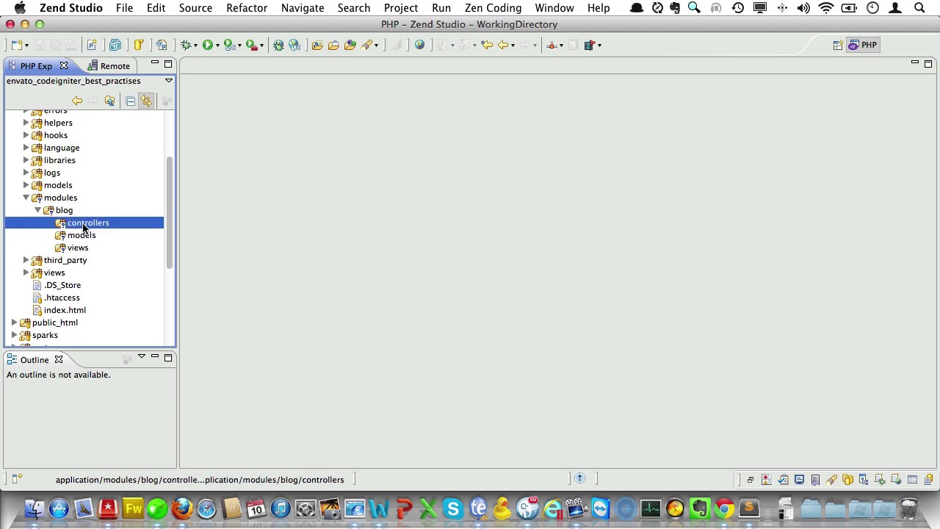Close the PHP Exp view tab

tap(64, 66)
